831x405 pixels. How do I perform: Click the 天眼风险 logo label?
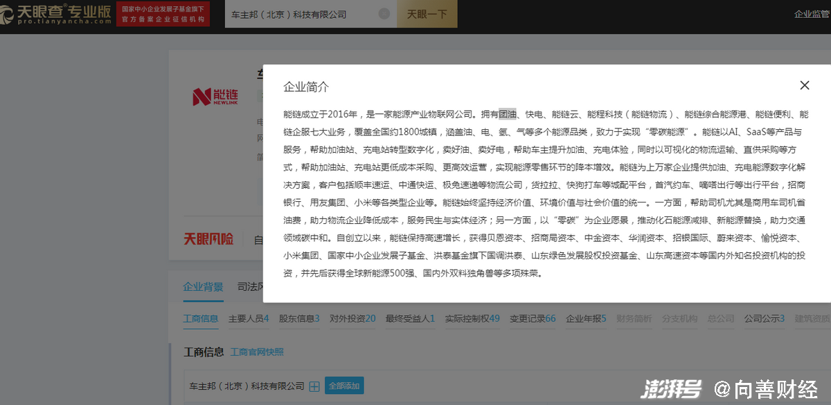208,239
